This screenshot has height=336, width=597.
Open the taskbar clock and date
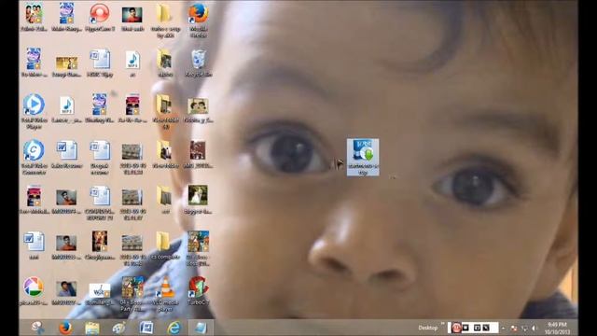558,328
